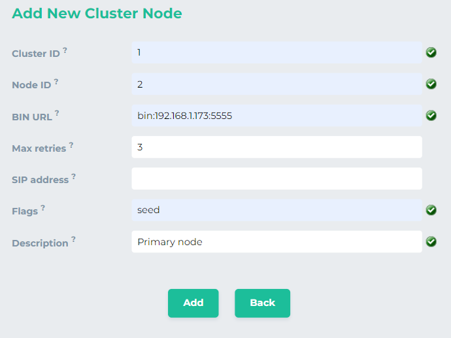
Task: Click the green checkmark next to Flags
Action: [431, 210]
